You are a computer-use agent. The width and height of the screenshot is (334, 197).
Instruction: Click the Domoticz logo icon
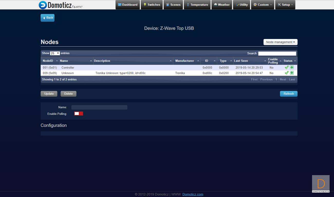click(x=43, y=5)
